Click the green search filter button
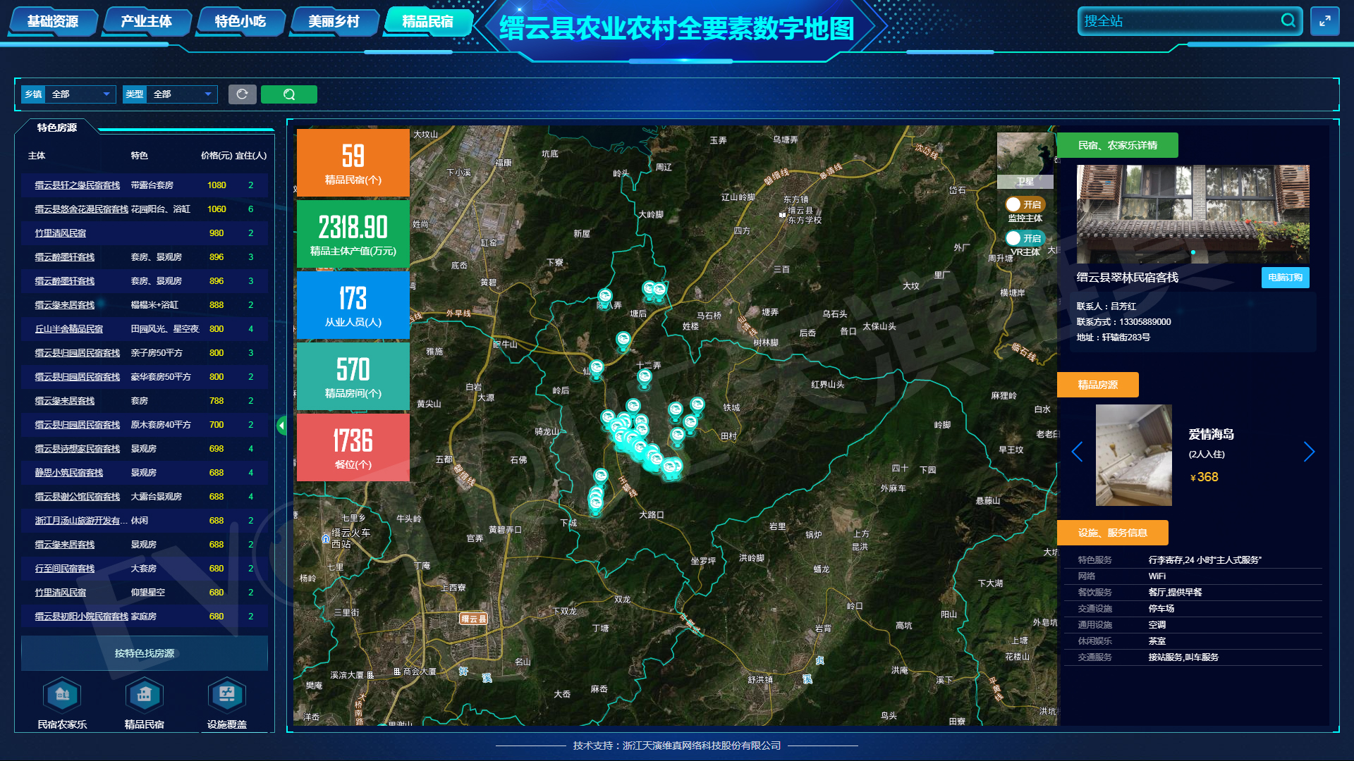The height and width of the screenshot is (761, 1354). (288, 94)
